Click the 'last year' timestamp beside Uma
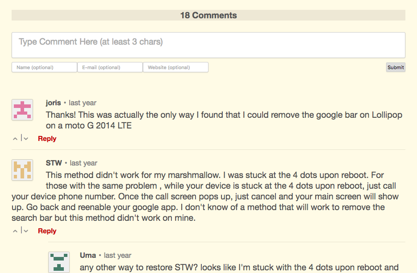Viewport: 417px width, 273px height. (x=117, y=256)
